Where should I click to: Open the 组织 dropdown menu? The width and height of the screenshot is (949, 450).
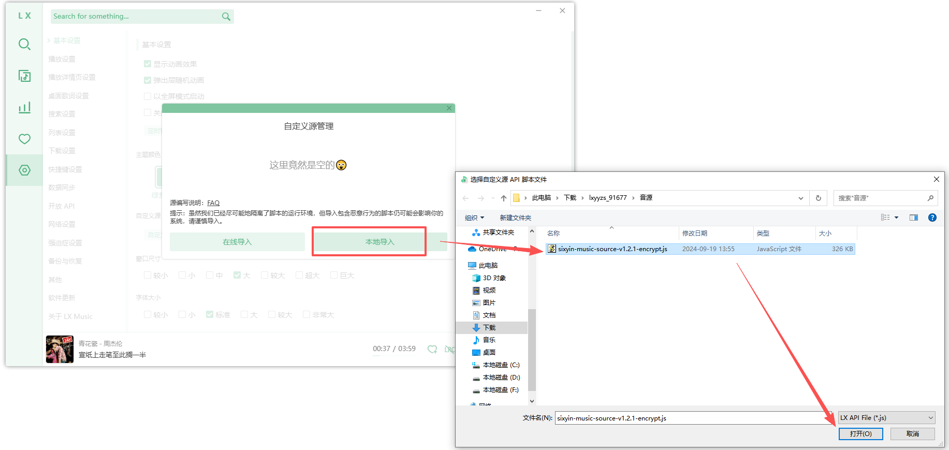pyautogui.click(x=474, y=217)
